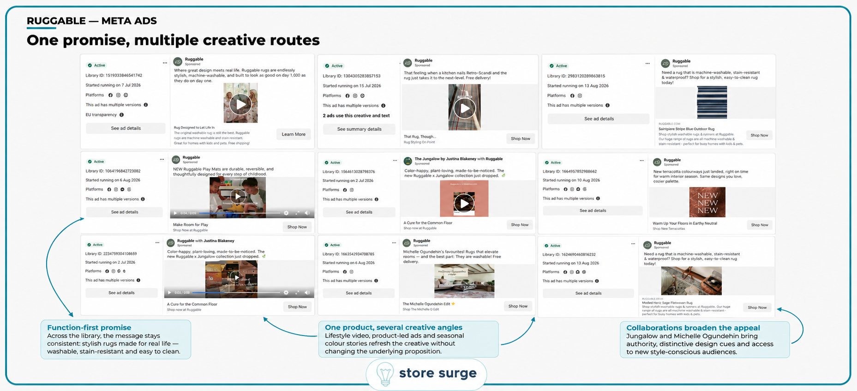Open three-dot menu on ad 1664957852988662

(x=641, y=161)
